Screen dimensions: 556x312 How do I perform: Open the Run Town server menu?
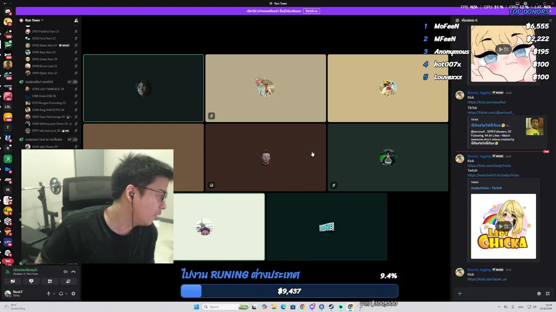tap(34, 20)
